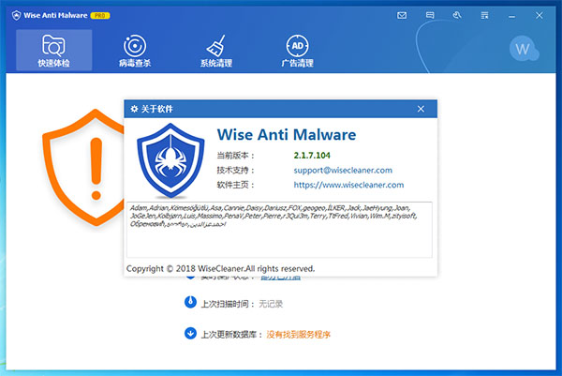Viewport: 562px width, 376px height.
Task: Click the clock icon beside 上次扫描时间
Action: tap(190, 303)
